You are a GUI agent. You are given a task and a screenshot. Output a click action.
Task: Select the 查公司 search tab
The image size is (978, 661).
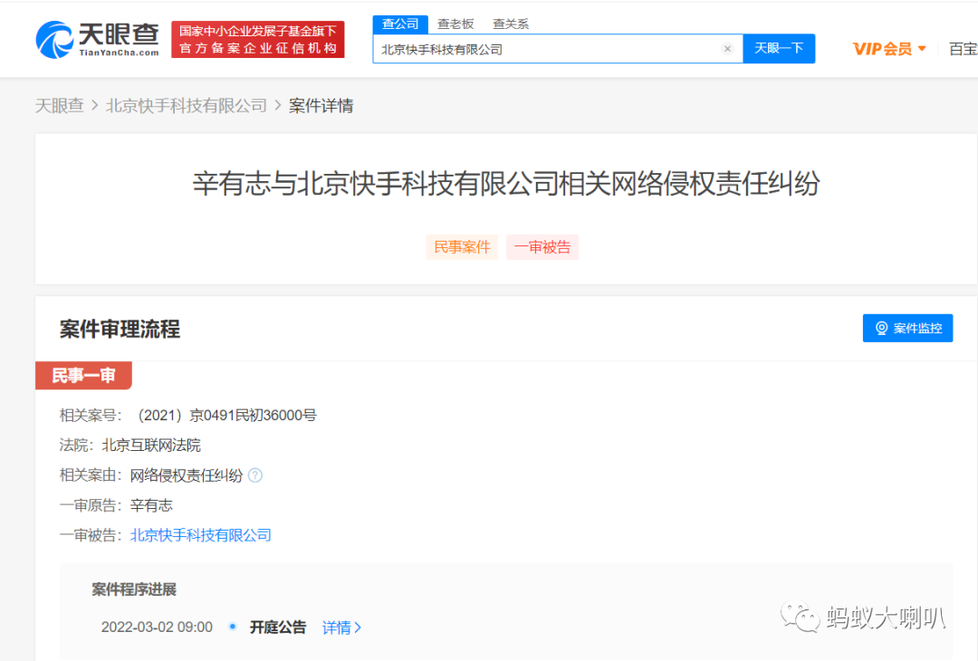pyautogui.click(x=400, y=24)
